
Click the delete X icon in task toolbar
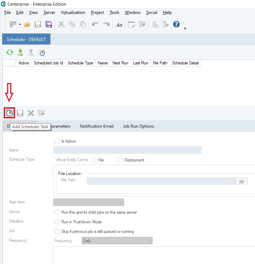[31, 113]
